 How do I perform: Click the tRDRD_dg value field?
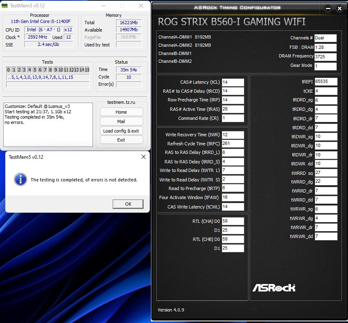[326, 109]
